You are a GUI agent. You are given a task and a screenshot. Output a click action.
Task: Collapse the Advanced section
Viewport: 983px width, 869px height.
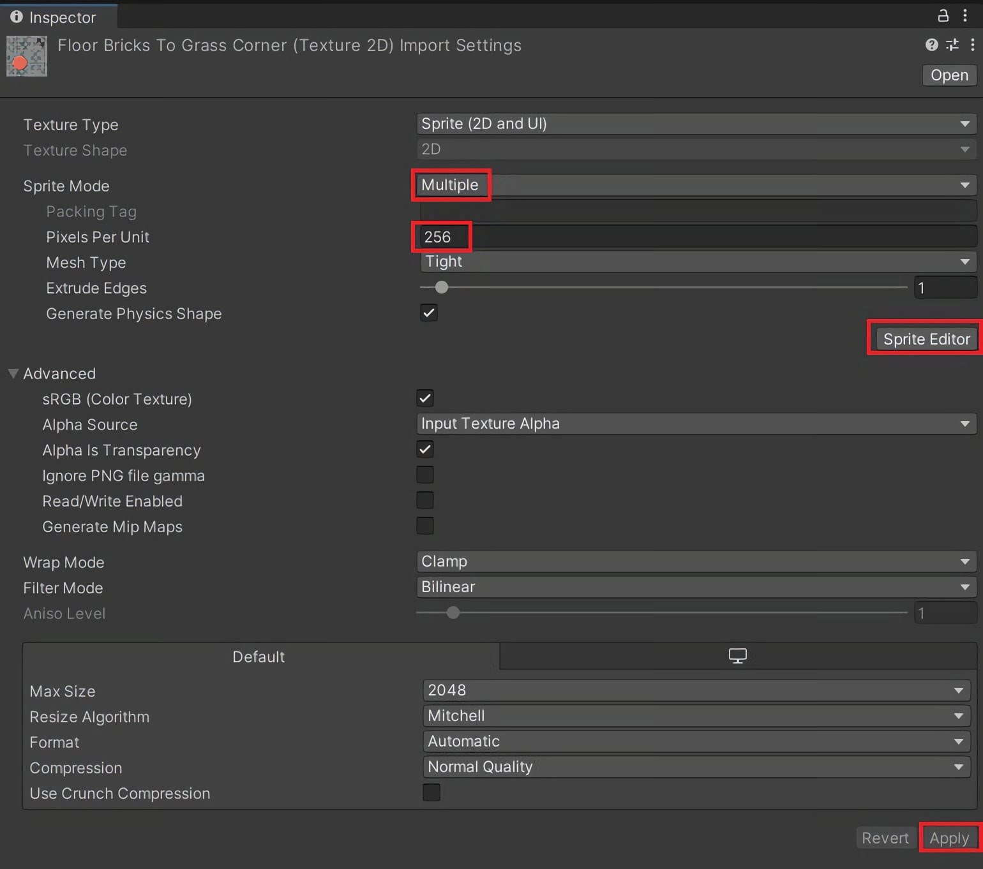click(13, 373)
